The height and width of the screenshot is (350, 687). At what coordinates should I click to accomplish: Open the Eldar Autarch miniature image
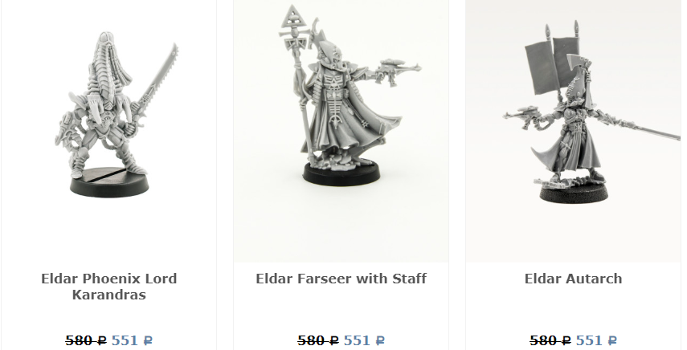pos(573,132)
